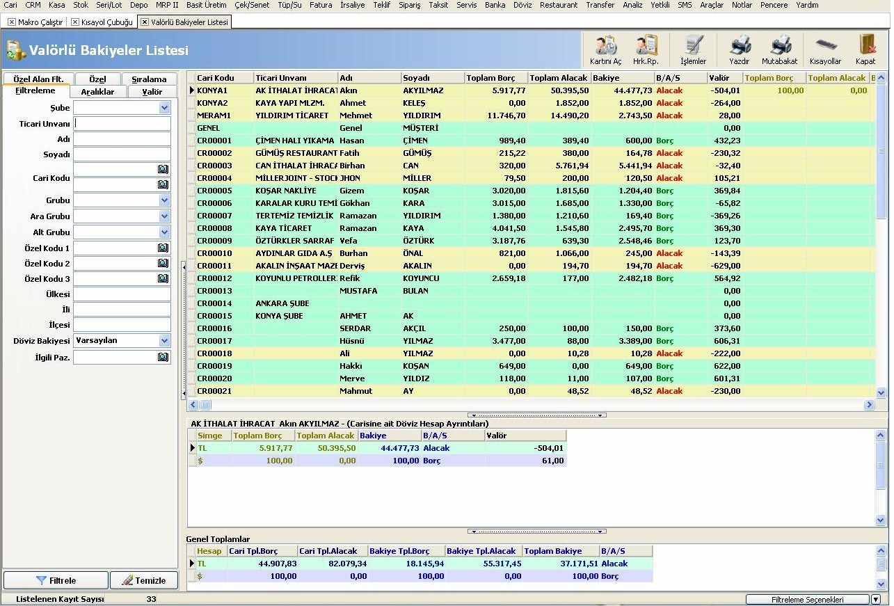This screenshot has width=894, height=606.
Task: Click into the Ülkesi input field
Action: tap(122, 294)
